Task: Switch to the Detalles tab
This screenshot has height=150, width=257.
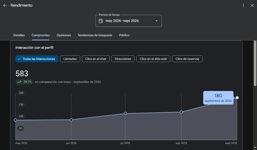Action: tap(19, 35)
